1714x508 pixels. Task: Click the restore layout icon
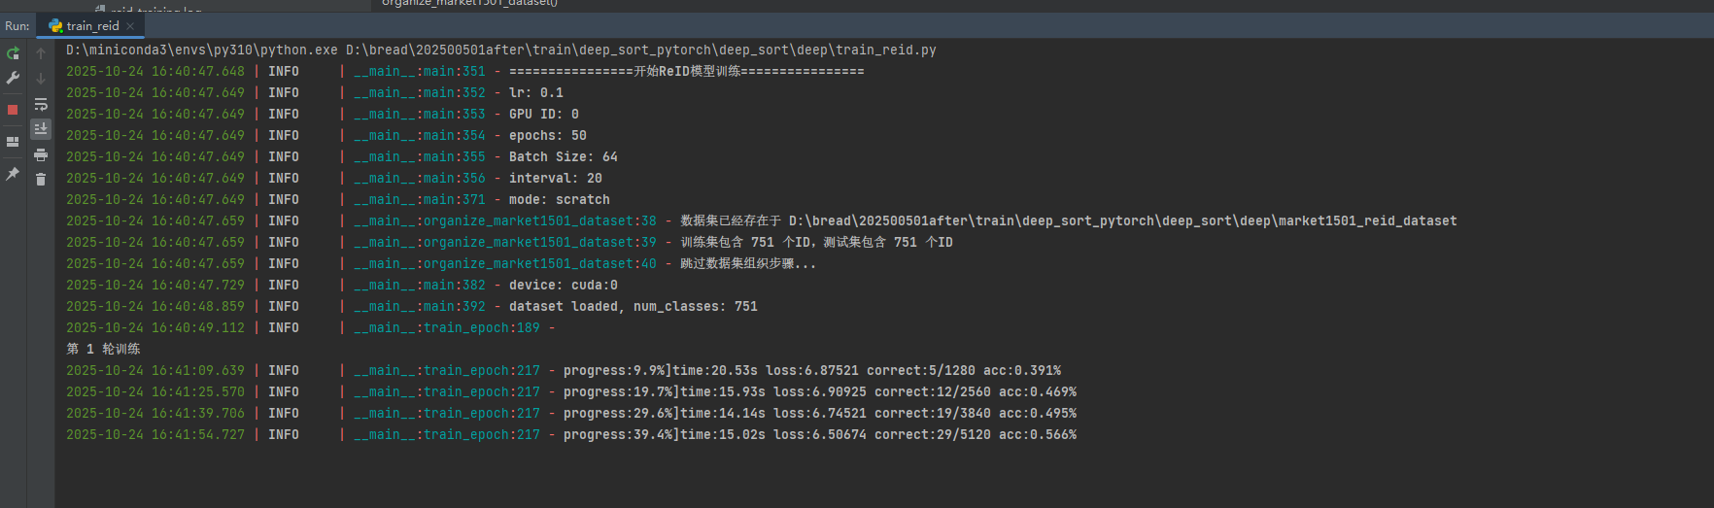tap(13, 142)
